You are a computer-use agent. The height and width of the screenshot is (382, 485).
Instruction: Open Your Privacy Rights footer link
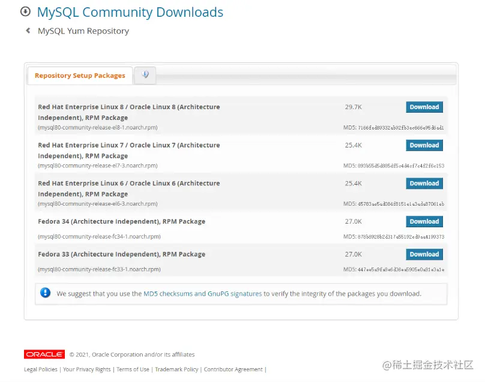[x=86, y=369]
